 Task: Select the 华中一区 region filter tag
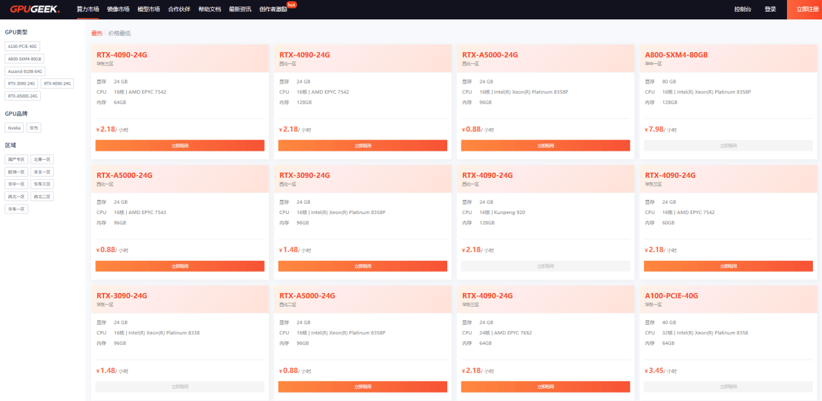[x=16, y=184]
